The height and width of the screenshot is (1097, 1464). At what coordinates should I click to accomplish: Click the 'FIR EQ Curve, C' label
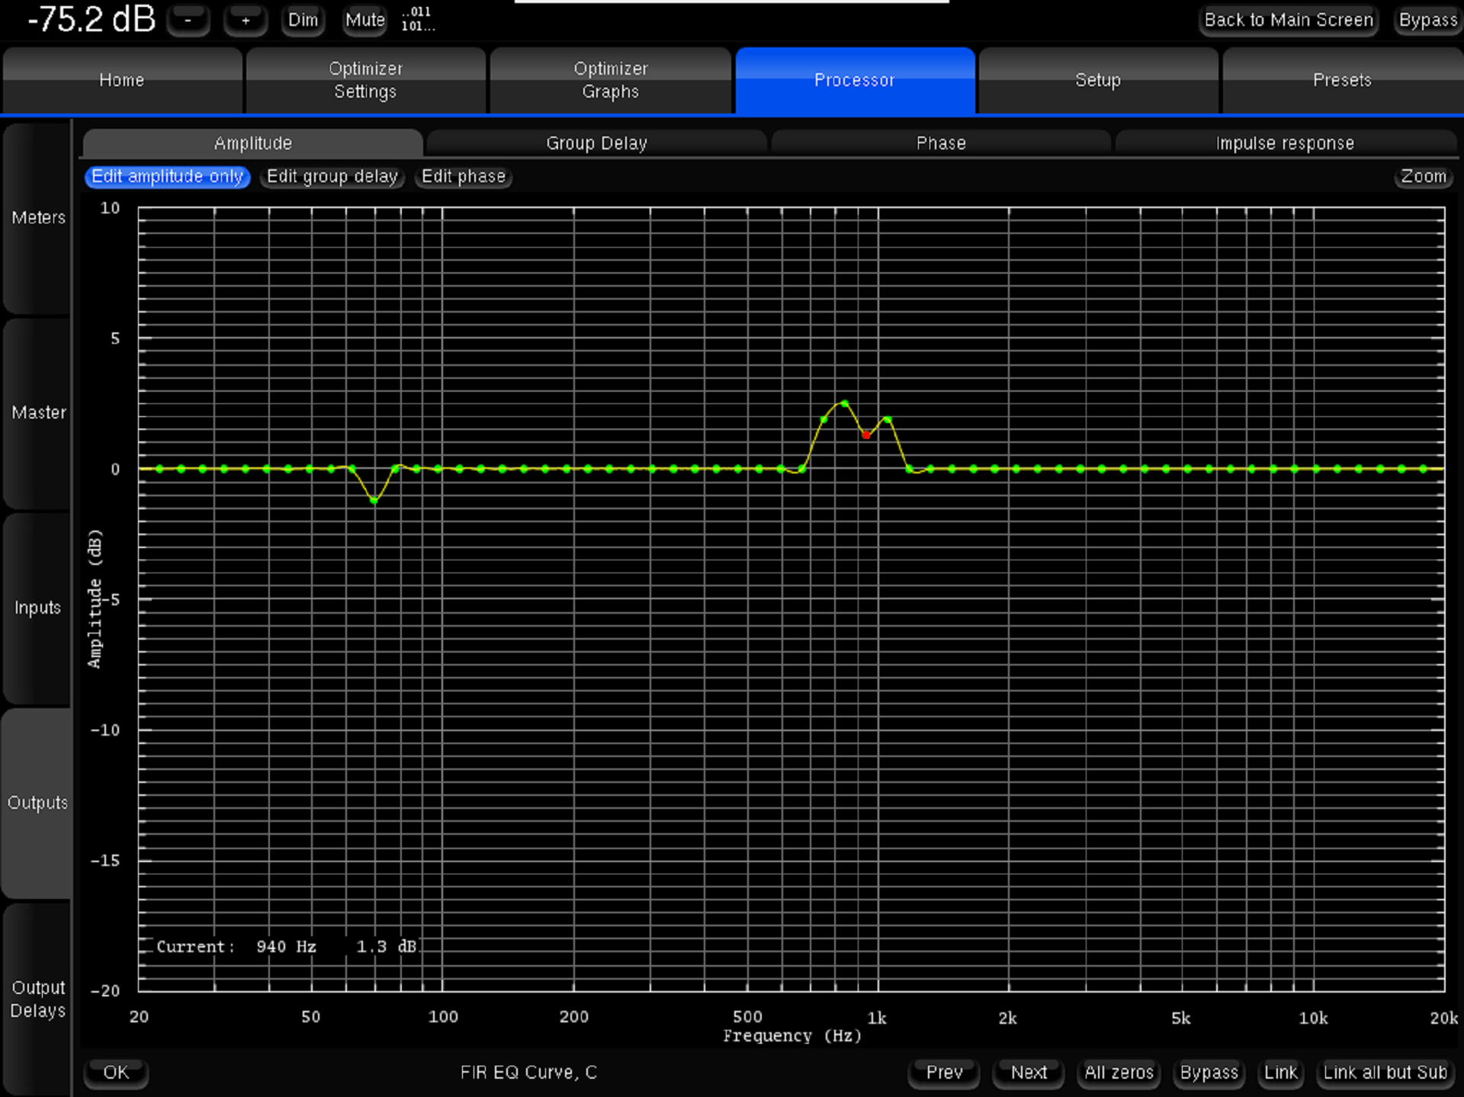click(x=528, y=1073)
